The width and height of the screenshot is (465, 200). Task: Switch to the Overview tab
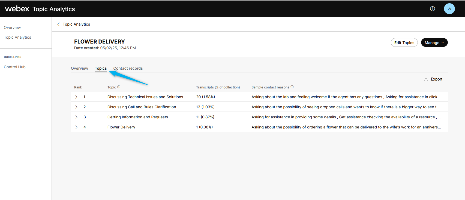pos(79,68)
